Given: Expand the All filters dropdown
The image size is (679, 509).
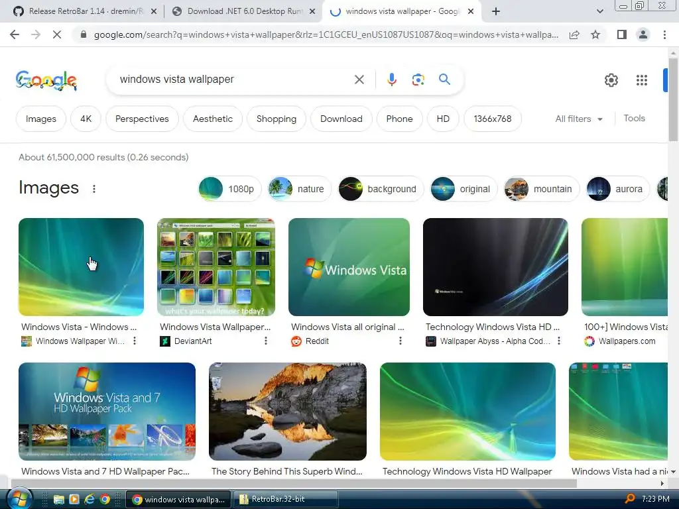Looking at the screenshot, I should 579,119.
